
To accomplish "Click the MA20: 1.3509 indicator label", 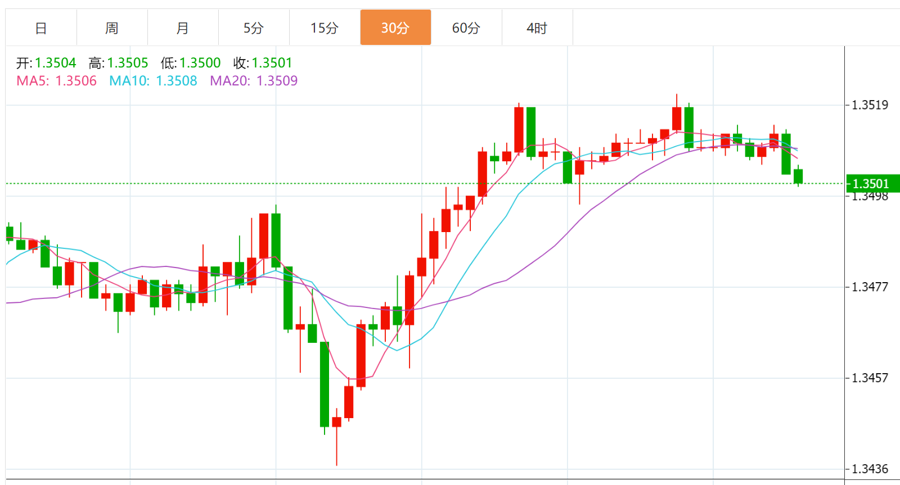I will (x=254, y=81).
